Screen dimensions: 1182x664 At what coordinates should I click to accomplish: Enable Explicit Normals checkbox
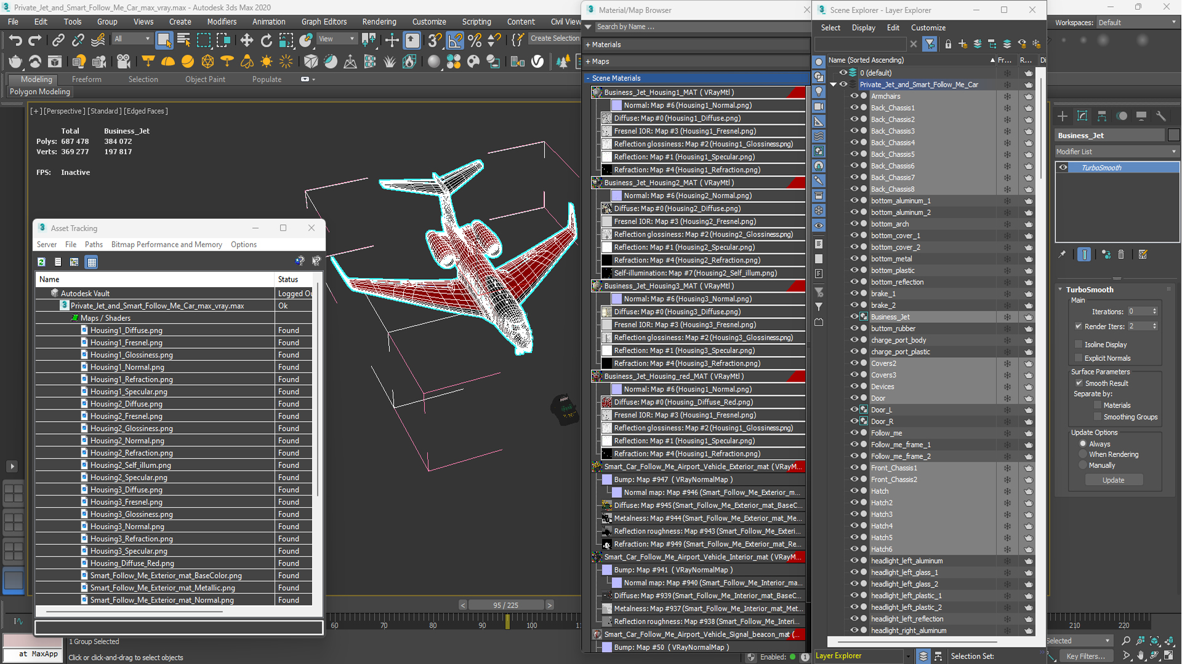[1079, 358]
